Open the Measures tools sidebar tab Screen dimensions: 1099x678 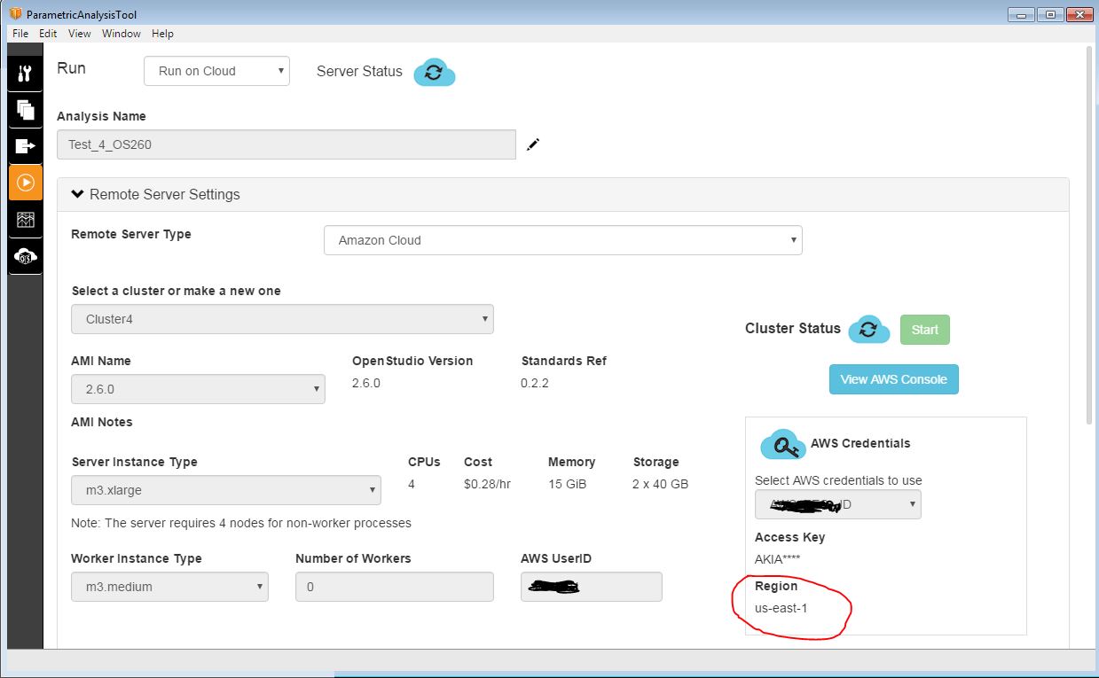(25, 73)
